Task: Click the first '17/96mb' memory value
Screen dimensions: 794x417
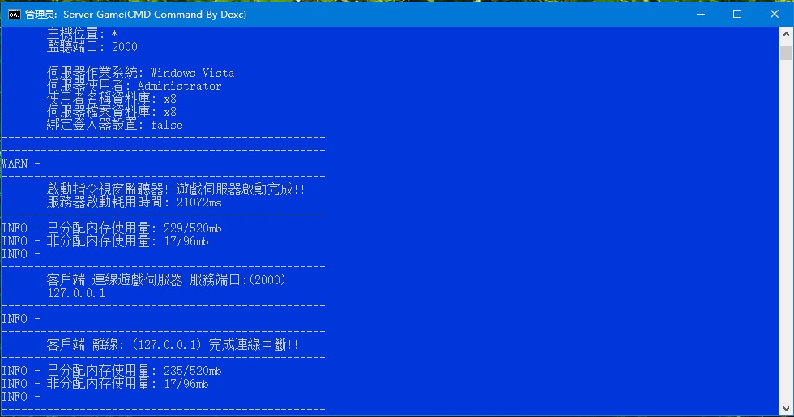Action: click(186, 241)
